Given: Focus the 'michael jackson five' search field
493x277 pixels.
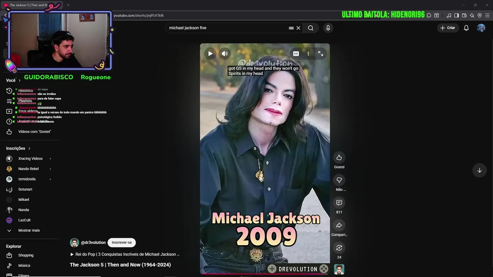Looking at the screenshot, I should 227,28.
